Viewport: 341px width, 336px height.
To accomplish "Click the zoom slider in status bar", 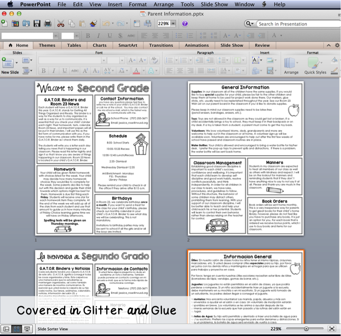I will tap(305, 328).
